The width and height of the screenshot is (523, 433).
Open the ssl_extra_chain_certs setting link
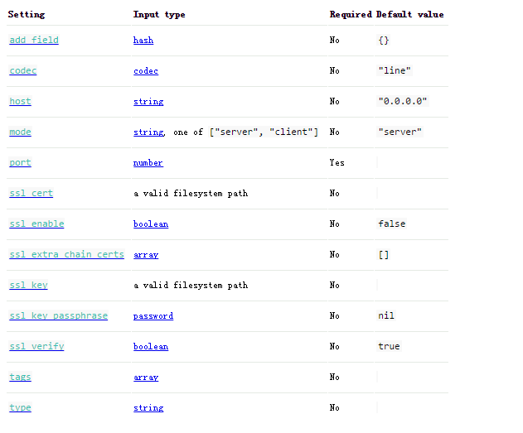66,255
